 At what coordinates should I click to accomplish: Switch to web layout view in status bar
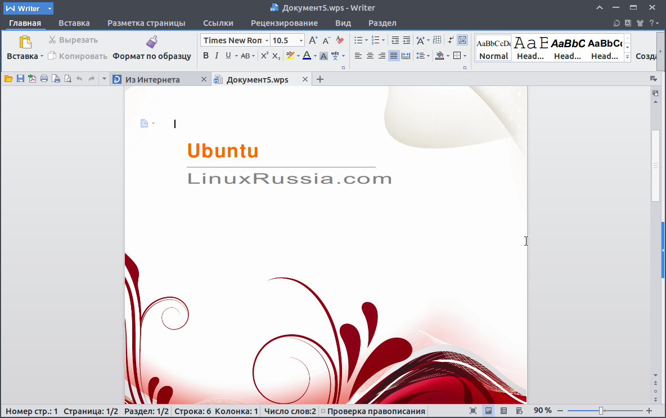tap(519, 410)
